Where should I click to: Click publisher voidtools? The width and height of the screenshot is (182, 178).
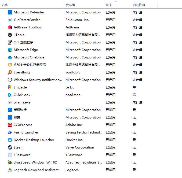coord(73,72)
